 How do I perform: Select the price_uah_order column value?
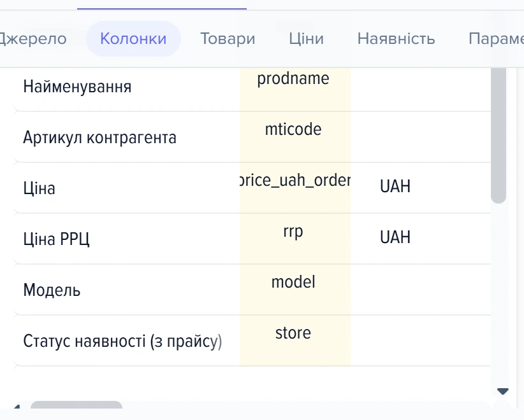pyautogui.click(x=295, y=181)
